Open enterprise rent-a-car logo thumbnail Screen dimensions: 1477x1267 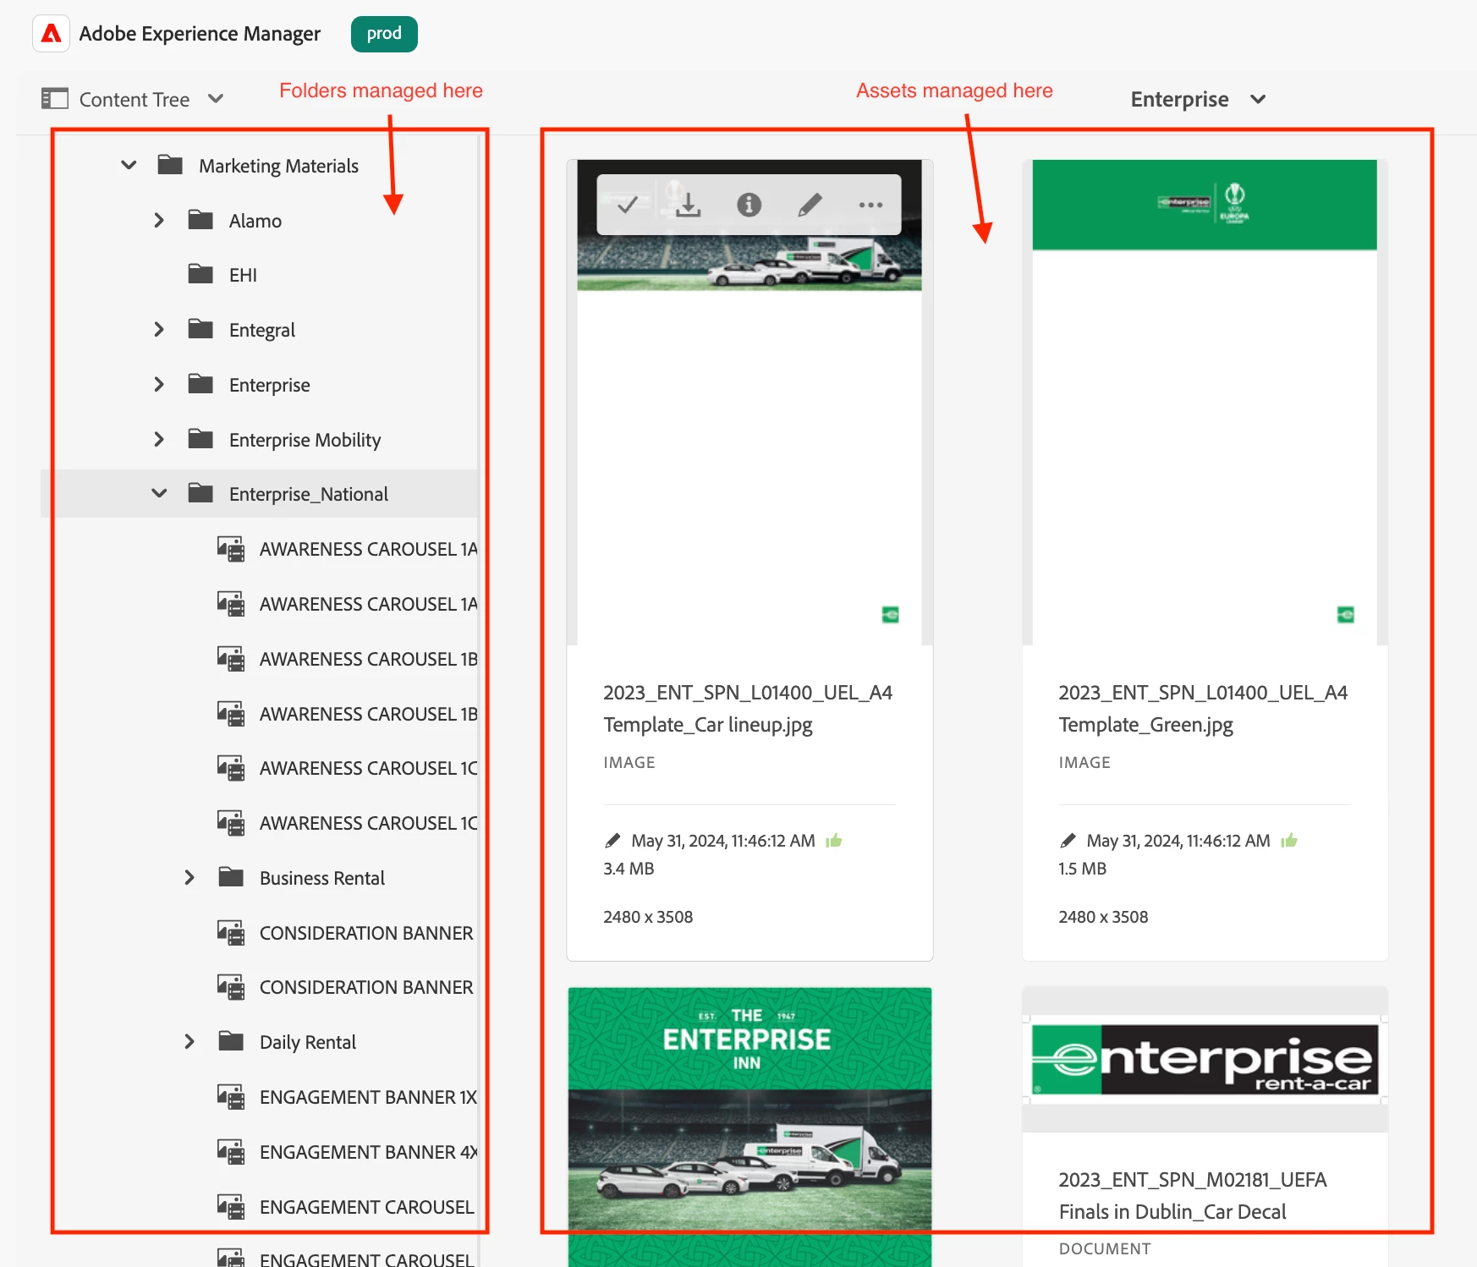coord(1205,1059)
